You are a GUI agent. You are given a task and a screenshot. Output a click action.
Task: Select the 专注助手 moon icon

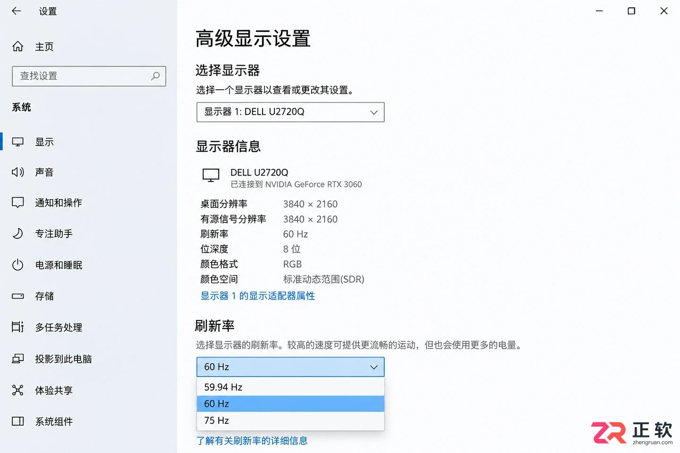18,234
